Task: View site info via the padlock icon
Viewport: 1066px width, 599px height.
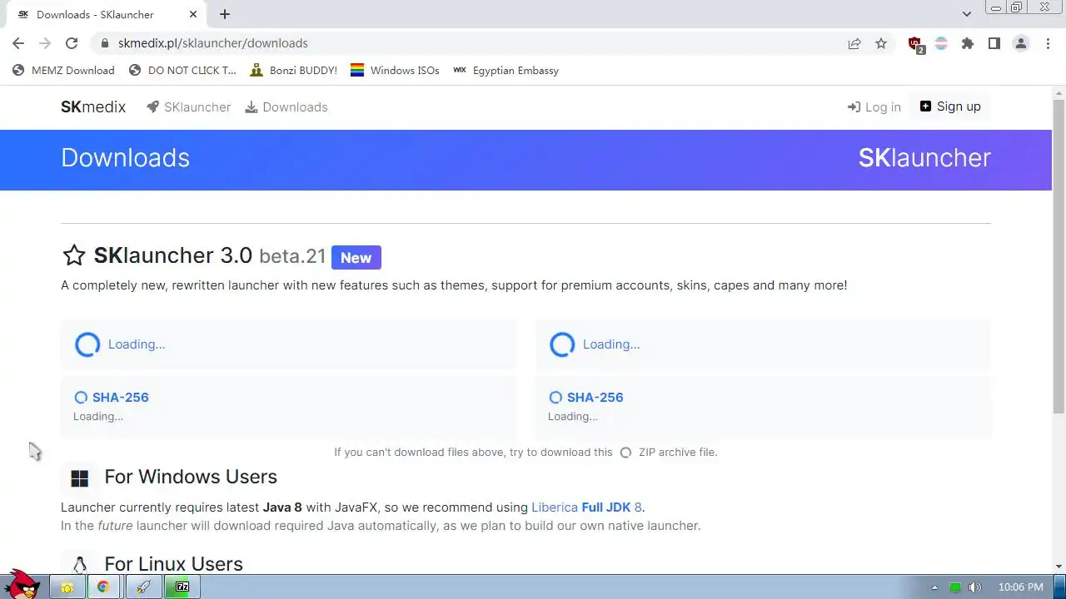Action: pyautogui.click(x=104, y=43)
